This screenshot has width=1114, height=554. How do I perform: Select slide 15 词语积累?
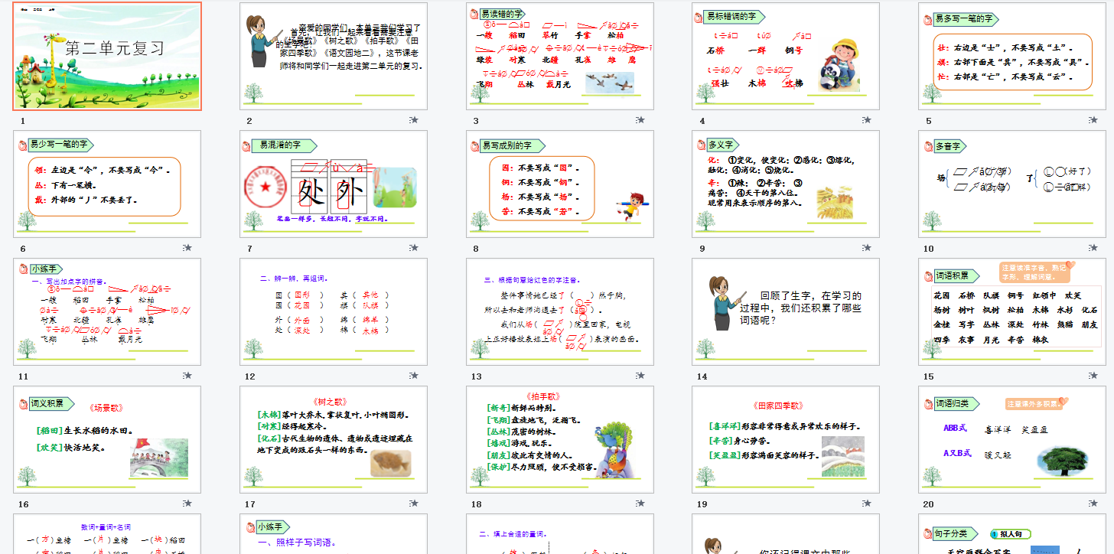coord(1013,311)
